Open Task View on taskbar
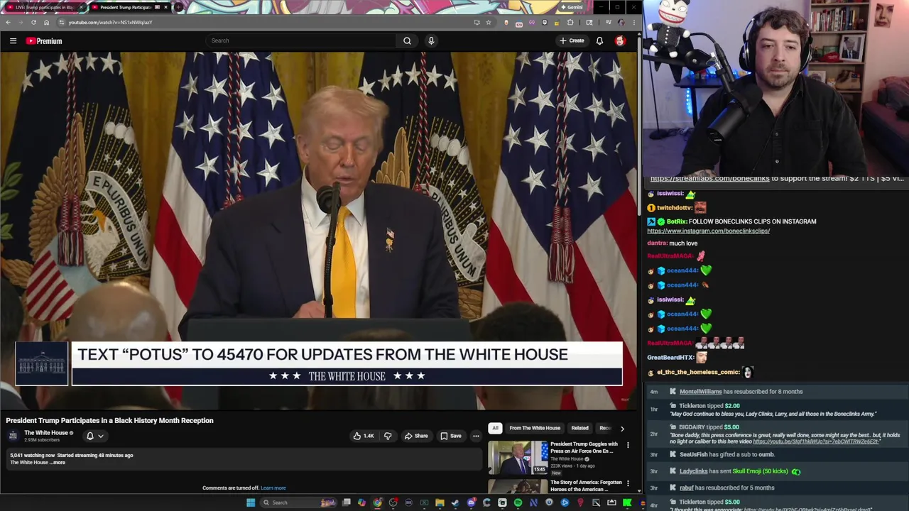The height and width of the screenshot is (511, 909). pyautogui.click(x=347, y=502)
